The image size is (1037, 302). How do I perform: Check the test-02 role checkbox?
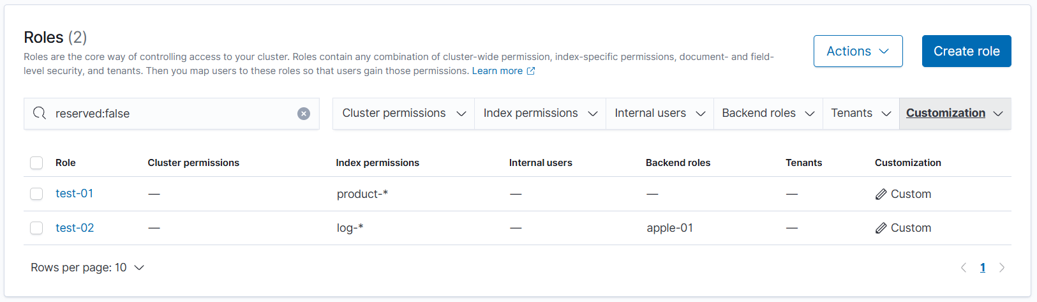[36, 228]
